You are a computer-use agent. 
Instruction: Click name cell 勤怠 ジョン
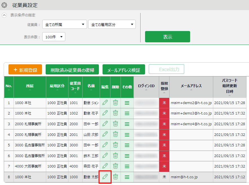coord(91,103)
